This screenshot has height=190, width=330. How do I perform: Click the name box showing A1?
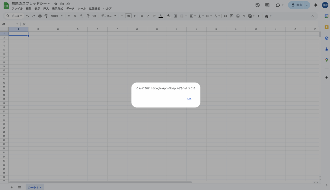tap(10, 24)
